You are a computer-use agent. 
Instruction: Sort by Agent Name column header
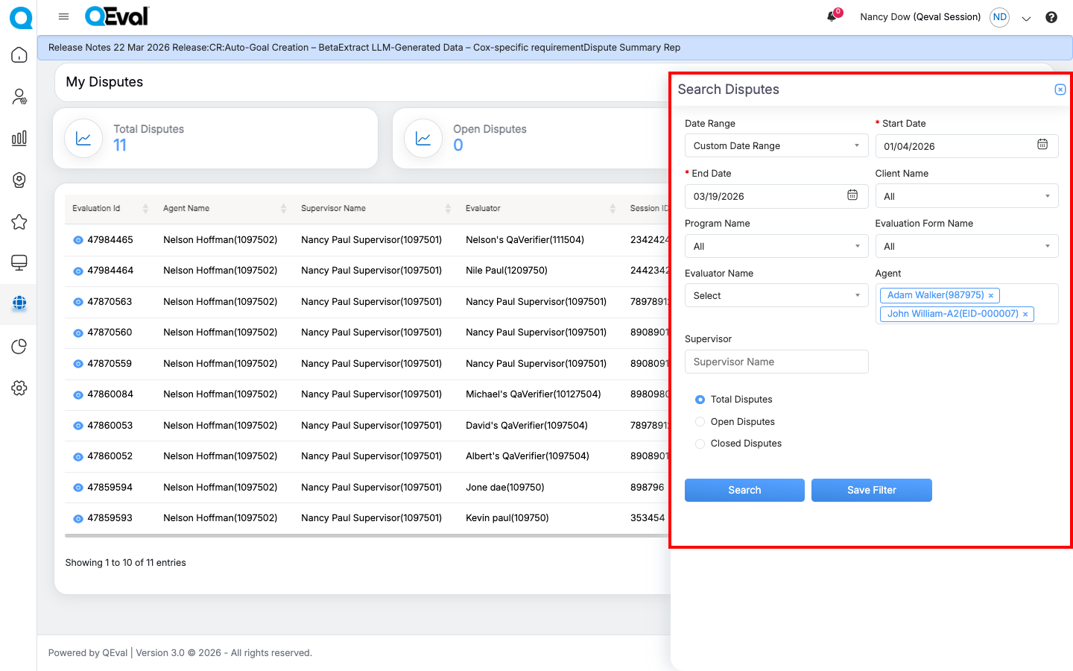[x=186, y=209]
